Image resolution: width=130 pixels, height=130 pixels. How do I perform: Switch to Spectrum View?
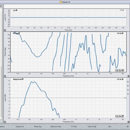56,126
